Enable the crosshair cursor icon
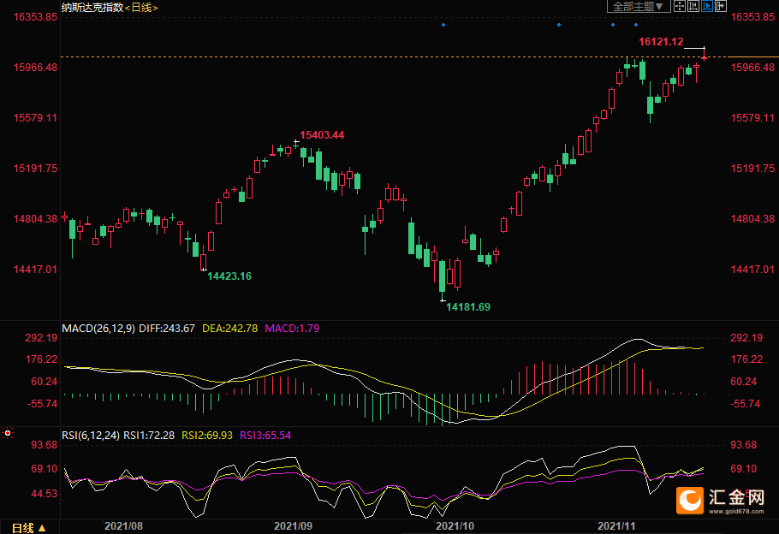The width and height of the screenshot is (779, 534). tap(679, 7)
